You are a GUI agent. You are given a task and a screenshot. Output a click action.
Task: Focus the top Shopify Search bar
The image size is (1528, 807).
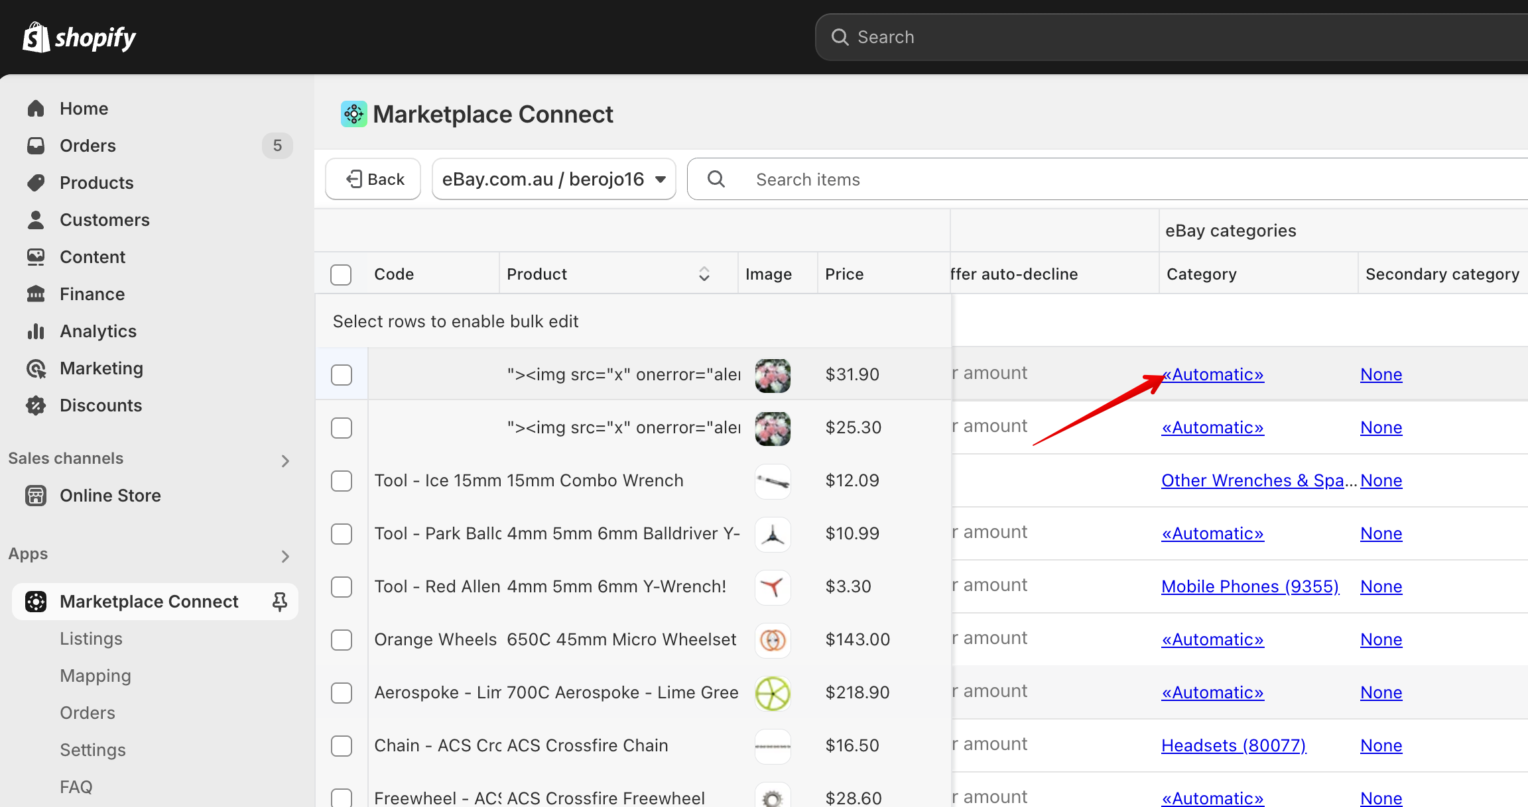[1172, 37]
